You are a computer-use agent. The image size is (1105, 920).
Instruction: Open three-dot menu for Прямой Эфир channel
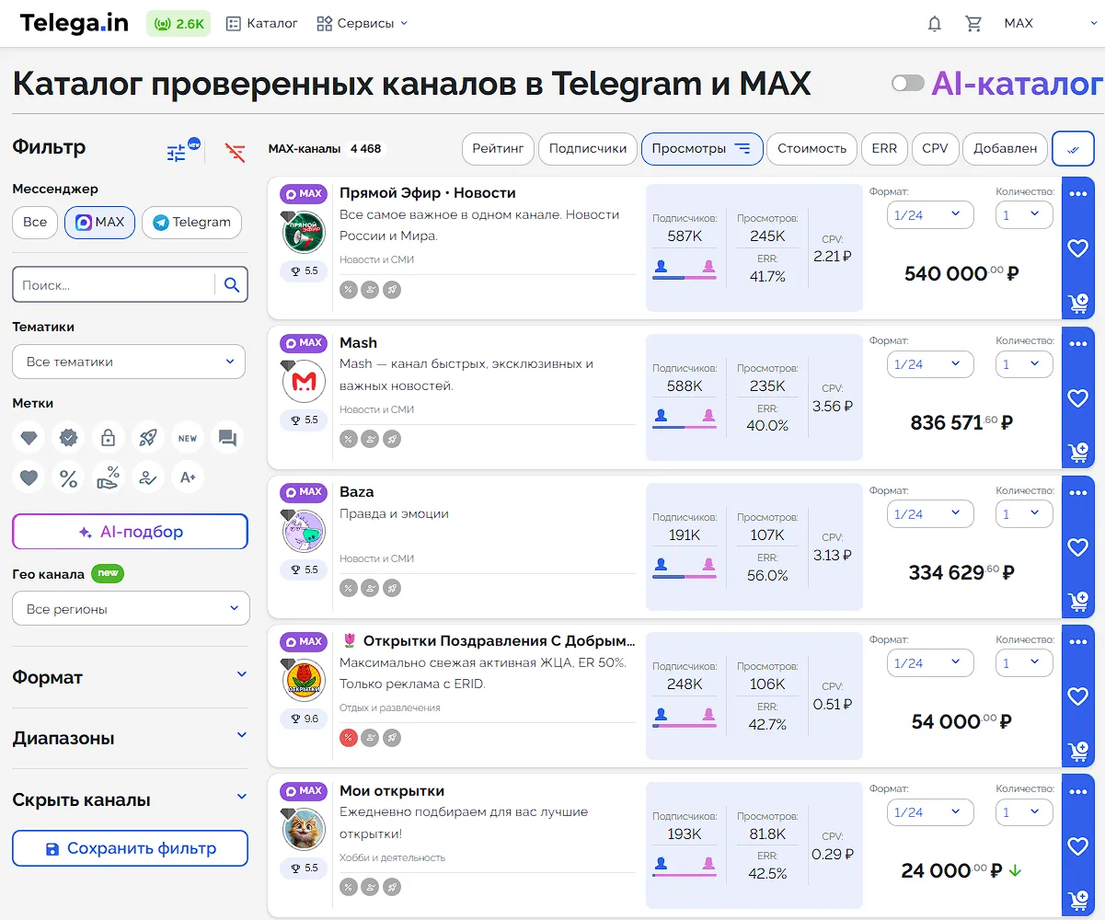coord(1077,193)
